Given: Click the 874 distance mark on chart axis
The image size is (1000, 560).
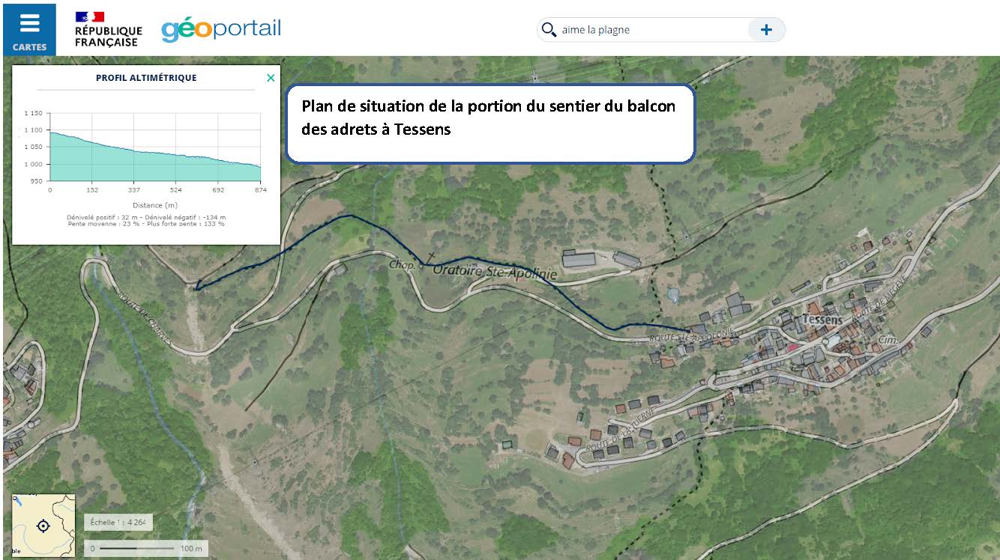Looking at the screenshot, I should point(259,190).
